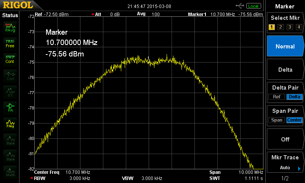305x183 pixels.
Task: Select marker 2 in Select Mkr
Action: pos(281,27)
